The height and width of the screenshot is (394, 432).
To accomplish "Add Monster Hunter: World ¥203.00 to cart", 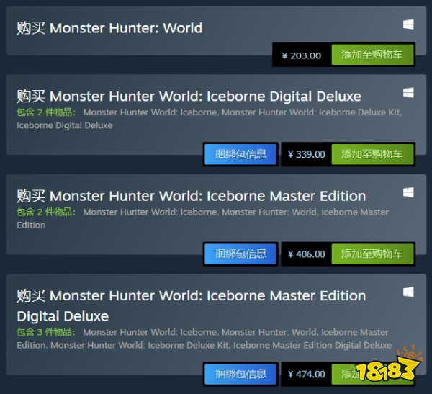I will coord(372,55).
